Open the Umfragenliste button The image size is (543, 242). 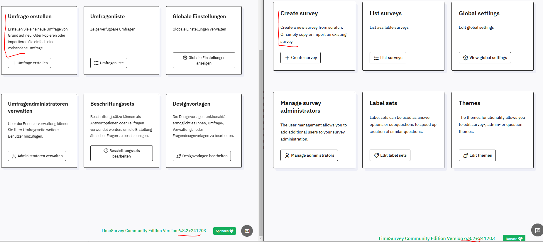(109, 63)
